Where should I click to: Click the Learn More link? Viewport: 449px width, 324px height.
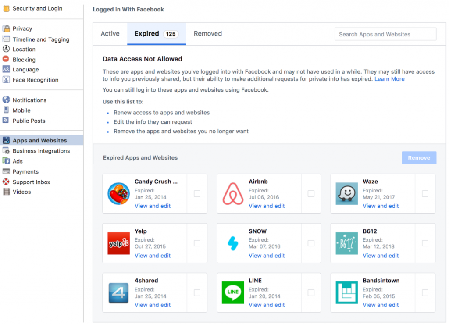(x=389, y=78)
